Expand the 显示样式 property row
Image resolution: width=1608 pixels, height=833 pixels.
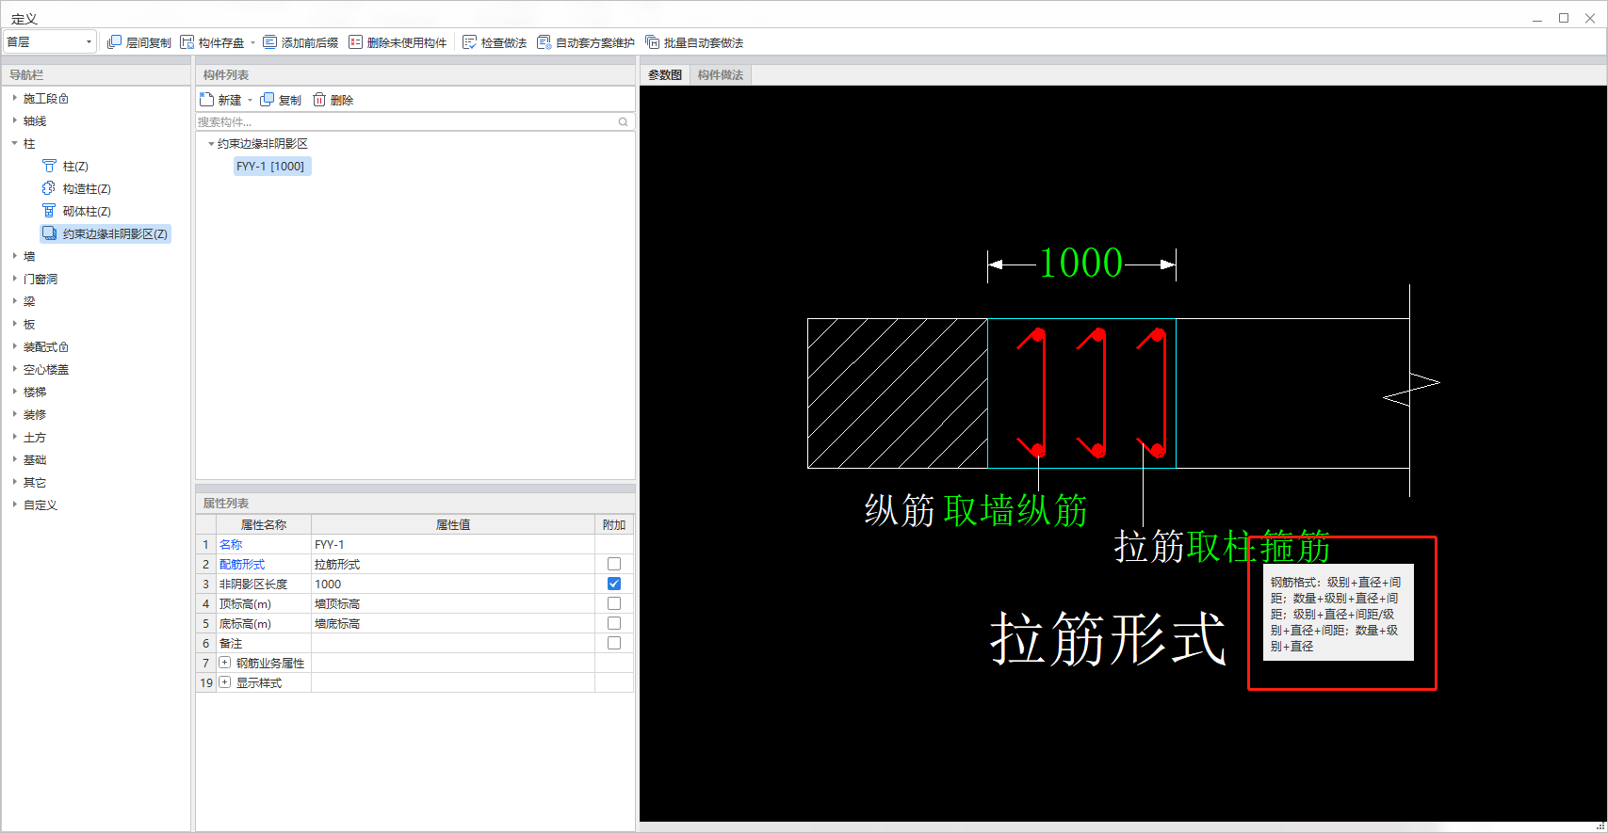[225, 682]
